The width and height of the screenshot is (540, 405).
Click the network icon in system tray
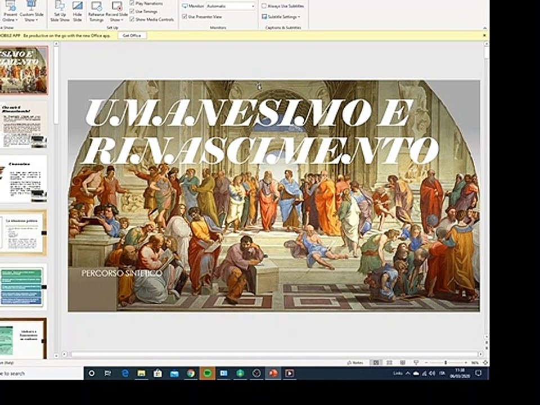coord(424,373)
